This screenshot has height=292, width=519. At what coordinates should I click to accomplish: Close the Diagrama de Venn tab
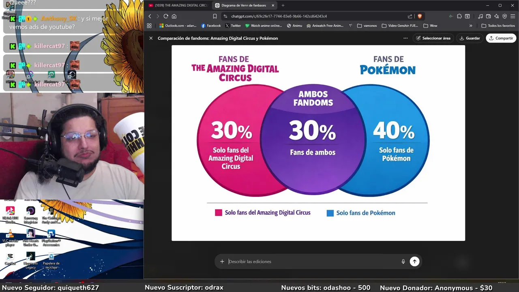tap(273, 5)
